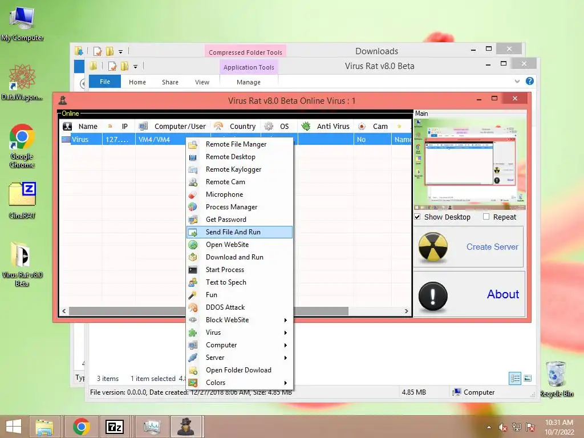This screenshot has height=438, width=584.
Task: Expand the Colors submenu
Action: 239,383
